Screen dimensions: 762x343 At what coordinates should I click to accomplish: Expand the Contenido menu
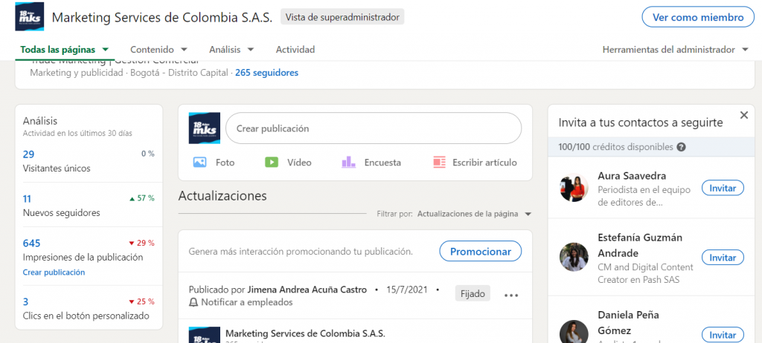(x=159, y=50)
